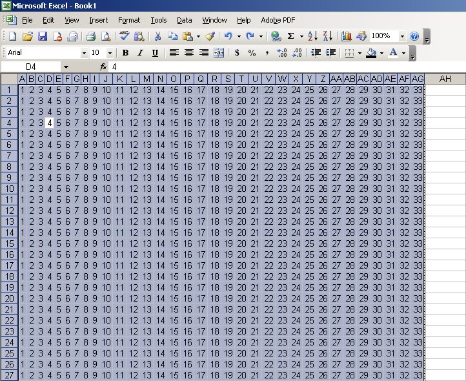Click the New blank workbook icon
The width and height of the screenshot is (466, 381).
click(x=12, y=36)
